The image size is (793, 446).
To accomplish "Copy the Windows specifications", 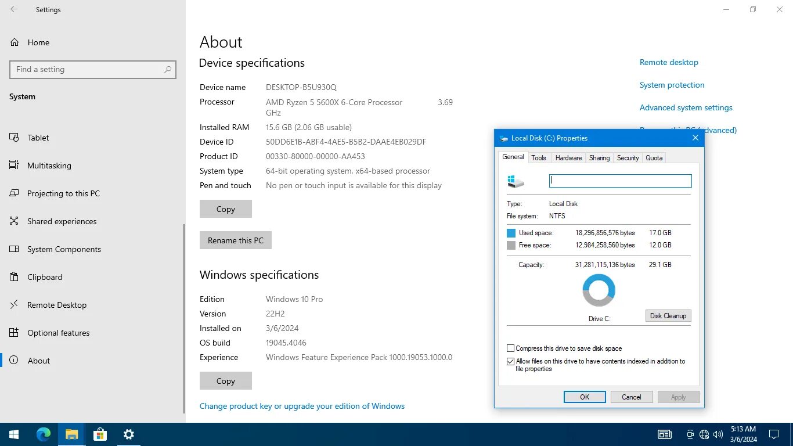I will [x=226, y=381].
